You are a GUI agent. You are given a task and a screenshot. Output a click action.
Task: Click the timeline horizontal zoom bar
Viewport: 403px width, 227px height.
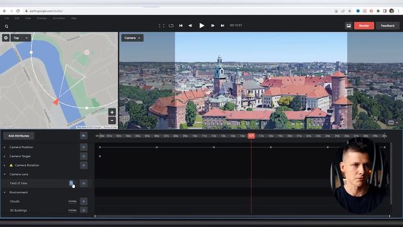tap(242, 216)
